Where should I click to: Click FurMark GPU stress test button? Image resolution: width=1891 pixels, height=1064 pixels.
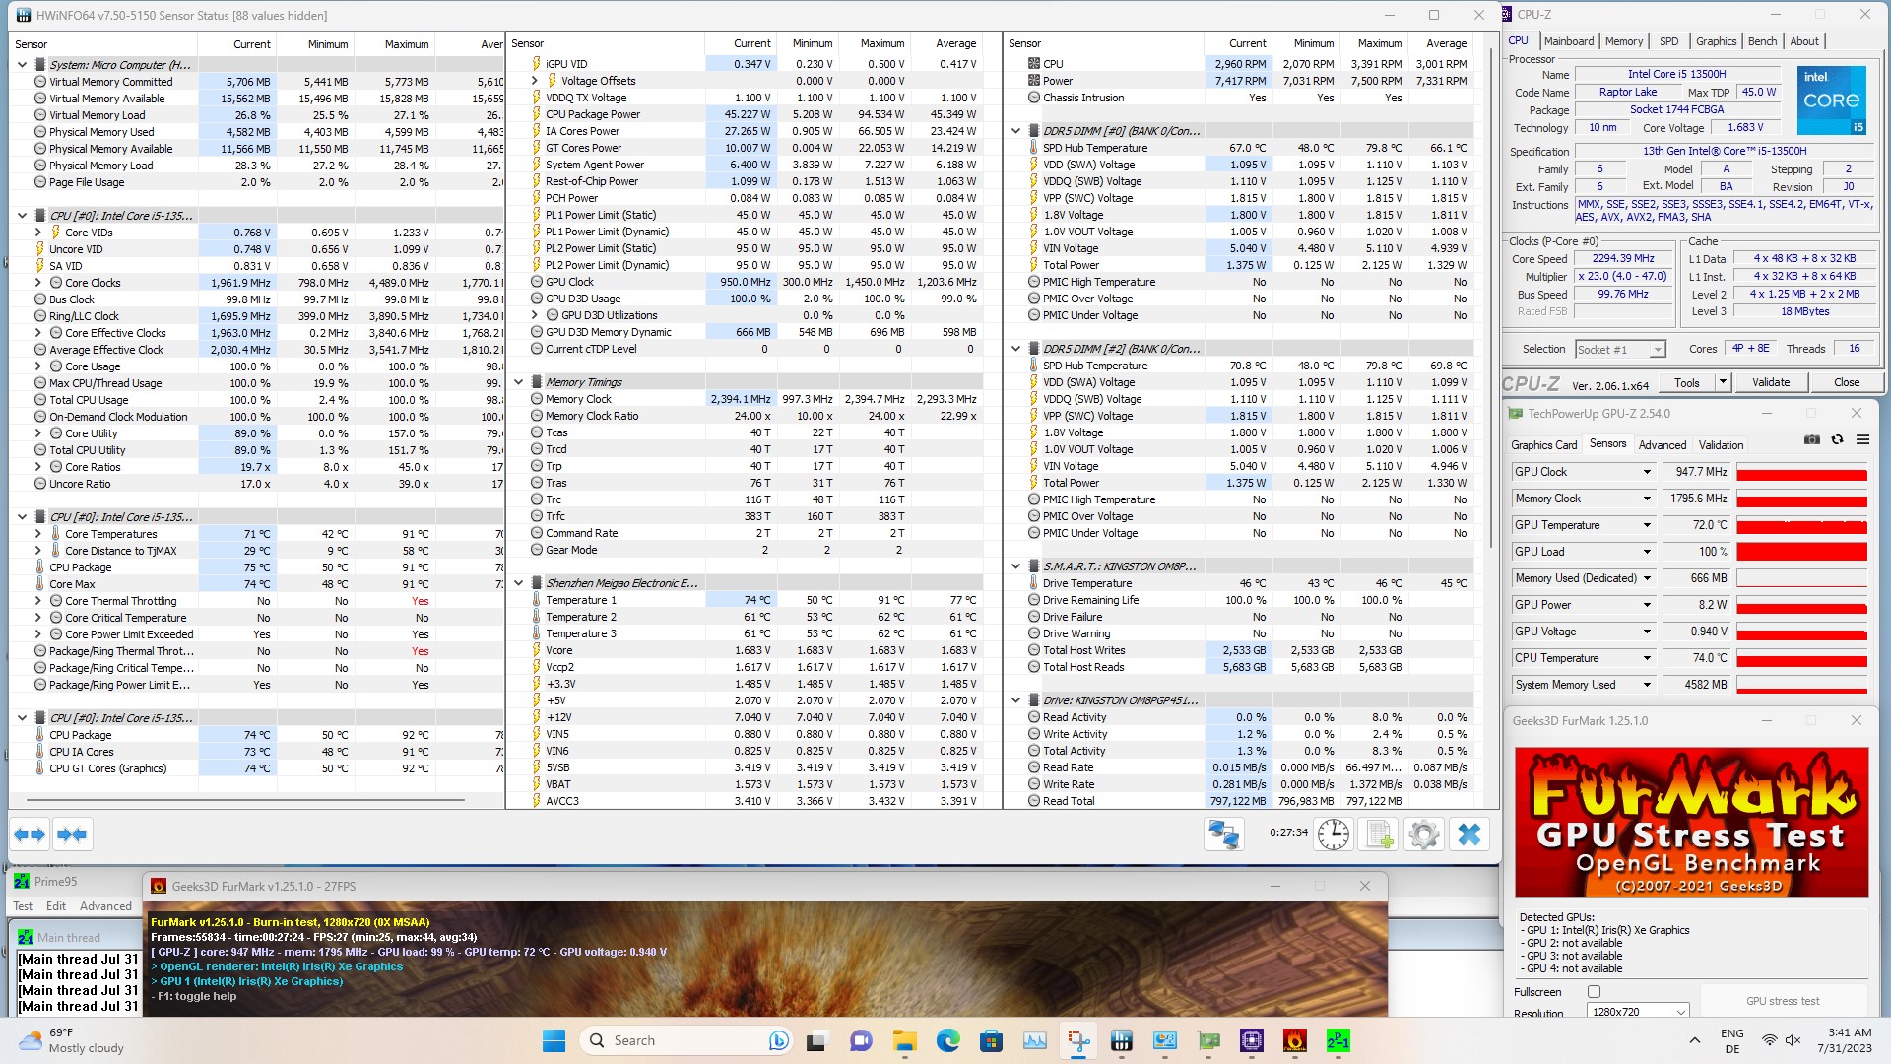tap(1783, 1001)
